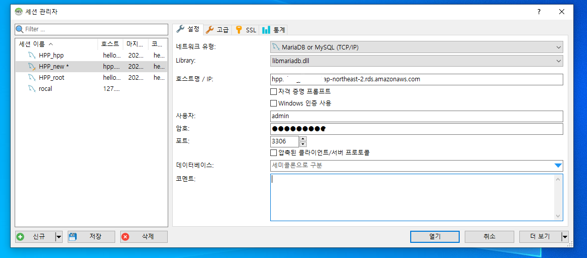Increase port number with up arrow
The image size is (587, 258).
coord(303,139)
